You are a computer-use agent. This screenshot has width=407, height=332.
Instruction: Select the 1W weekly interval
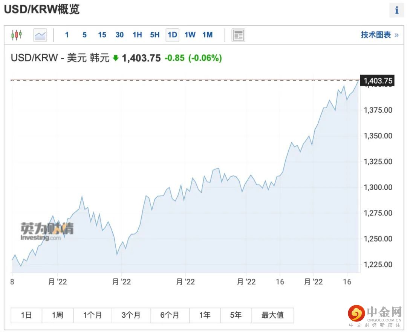[190, 35]
